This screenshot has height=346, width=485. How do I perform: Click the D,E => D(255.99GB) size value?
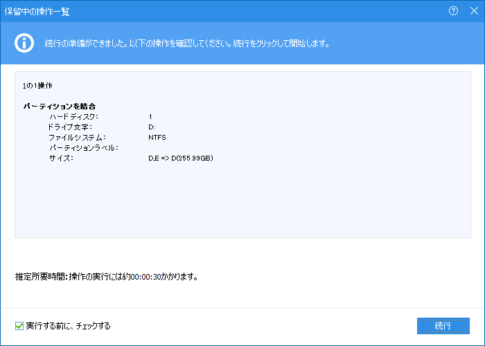tap(181, 158)
